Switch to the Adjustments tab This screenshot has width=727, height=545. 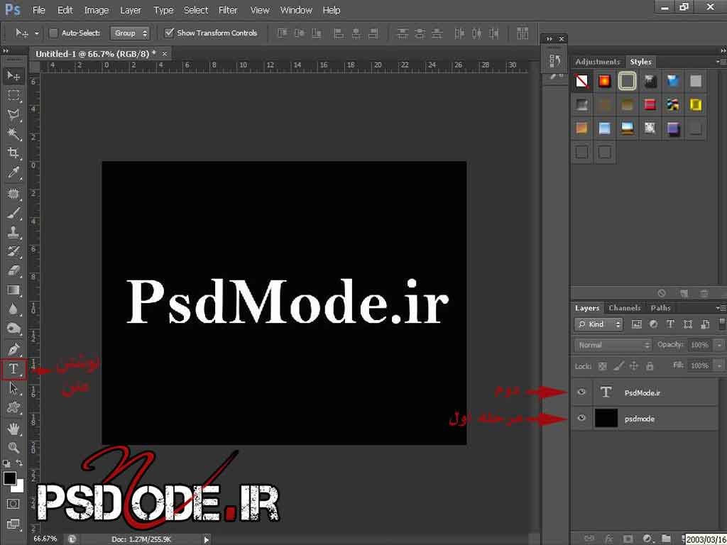[x=597, y=62]
